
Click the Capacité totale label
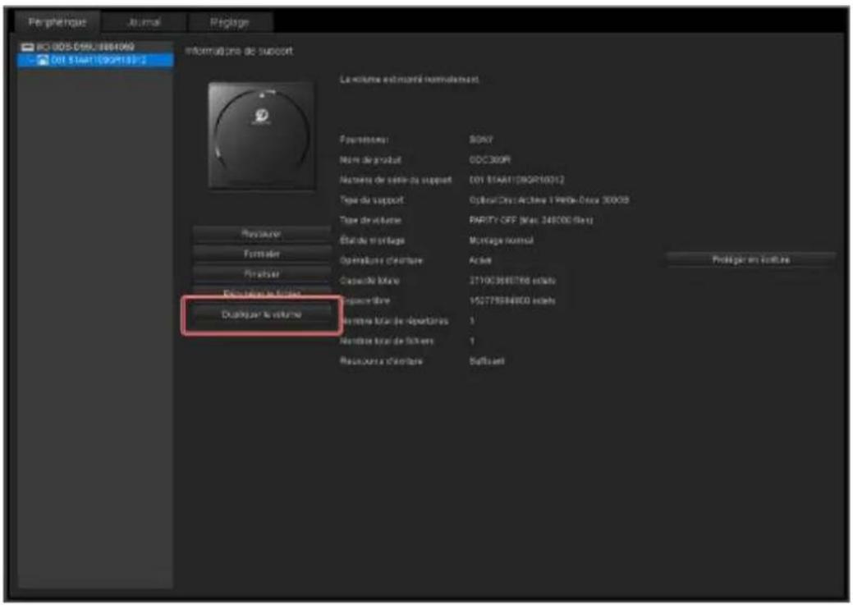point(369,280)
